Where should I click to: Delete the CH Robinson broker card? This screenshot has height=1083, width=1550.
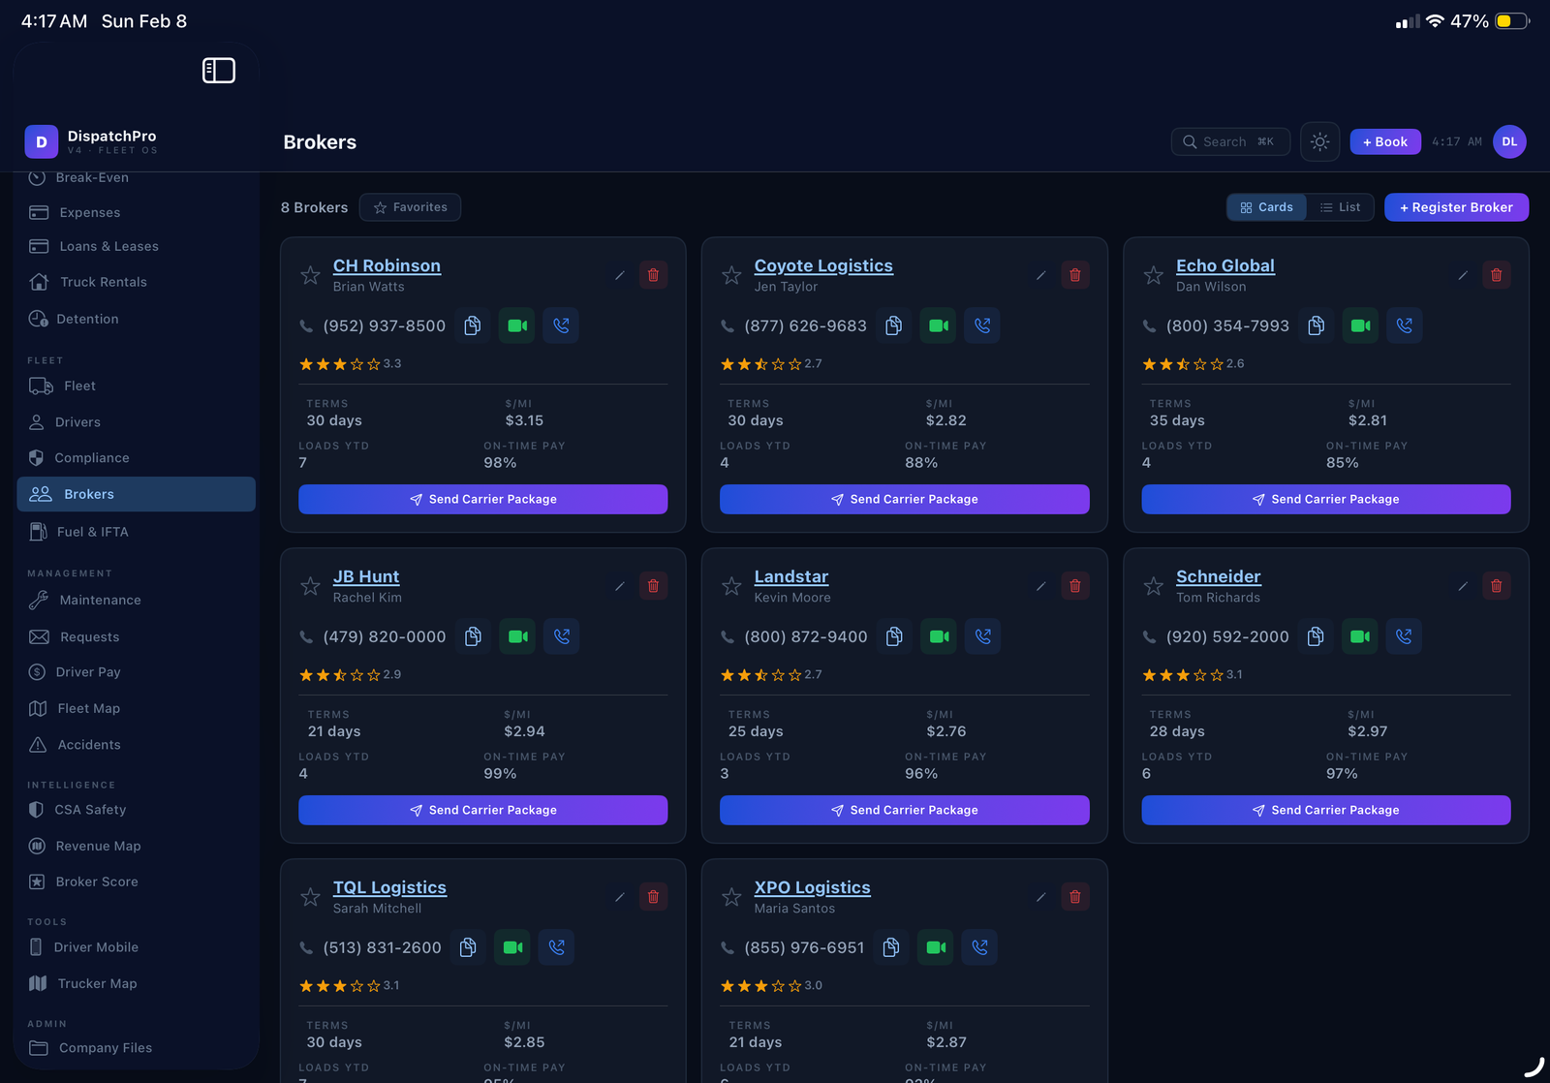pos(653,275)
